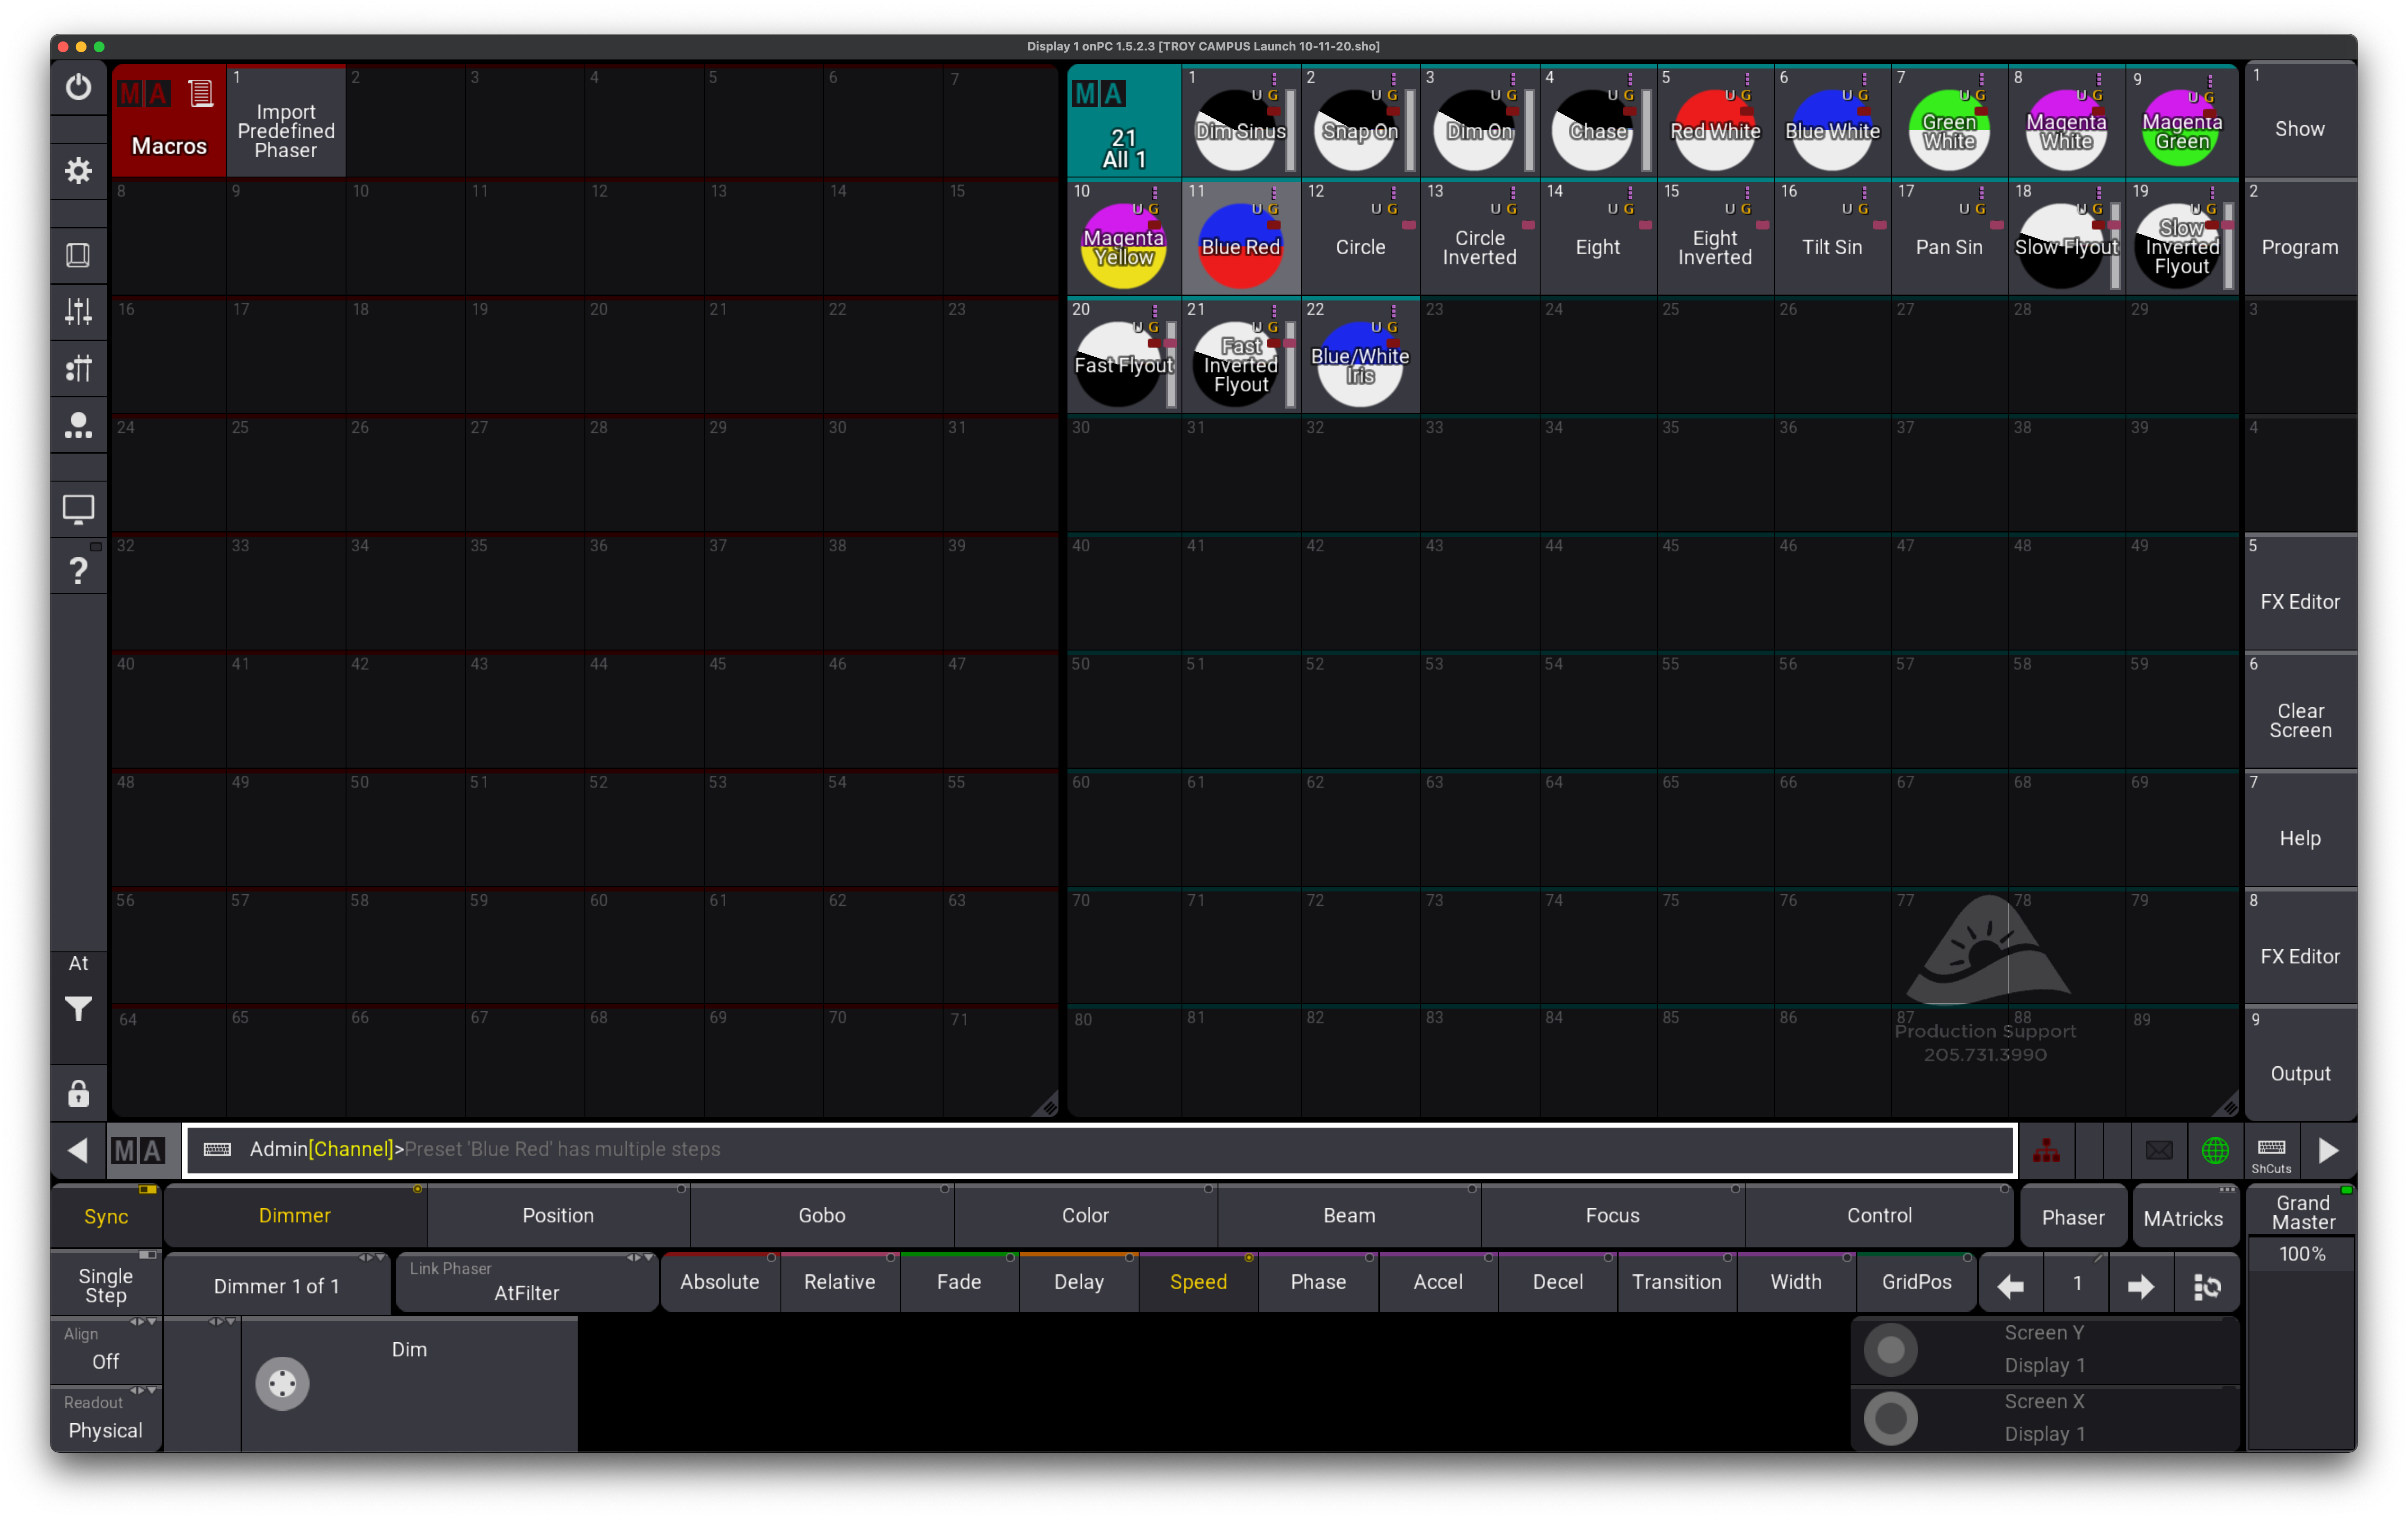Open Link Phaser AtFilter dropdown

527,1283
